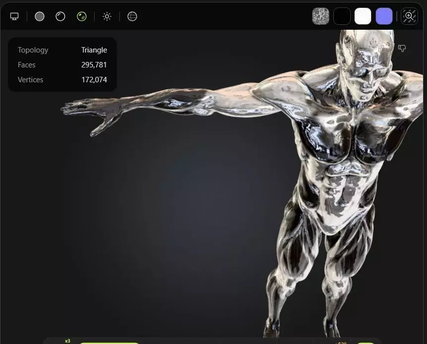Click the magnifier zoom icon

click(x=409, y=16)
